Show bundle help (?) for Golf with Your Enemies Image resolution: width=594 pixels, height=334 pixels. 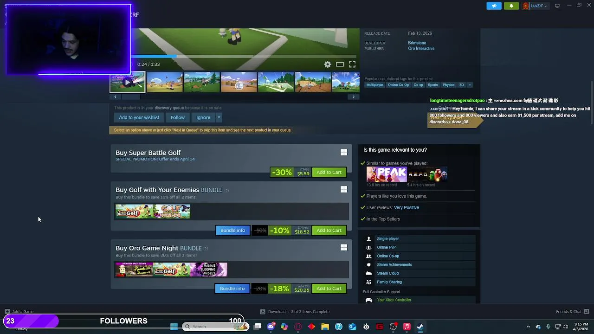coord(226,190)
